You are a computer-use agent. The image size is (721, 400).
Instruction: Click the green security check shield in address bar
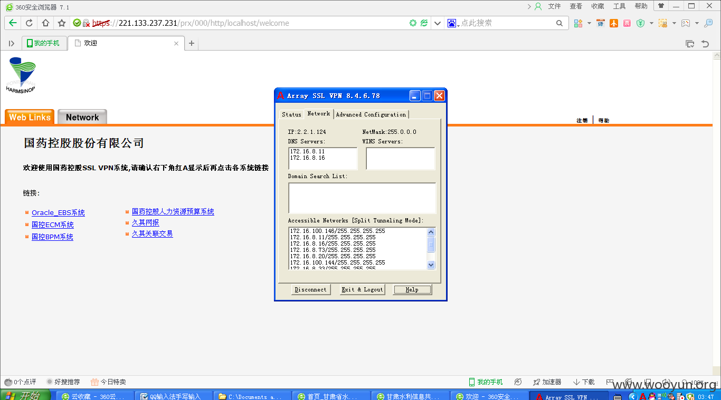[77, 23]
